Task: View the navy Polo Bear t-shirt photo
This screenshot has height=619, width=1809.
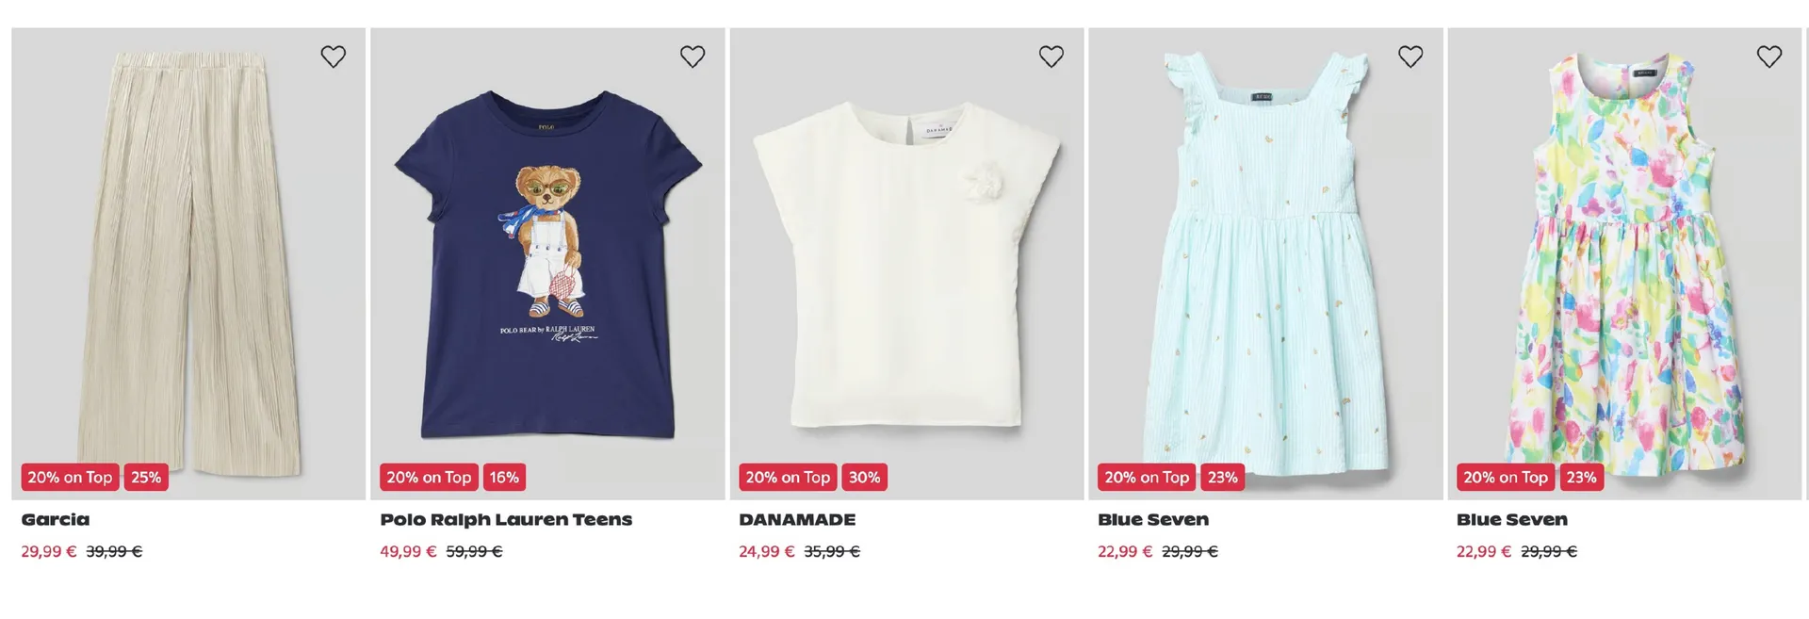Action: [x=547, y=264]
